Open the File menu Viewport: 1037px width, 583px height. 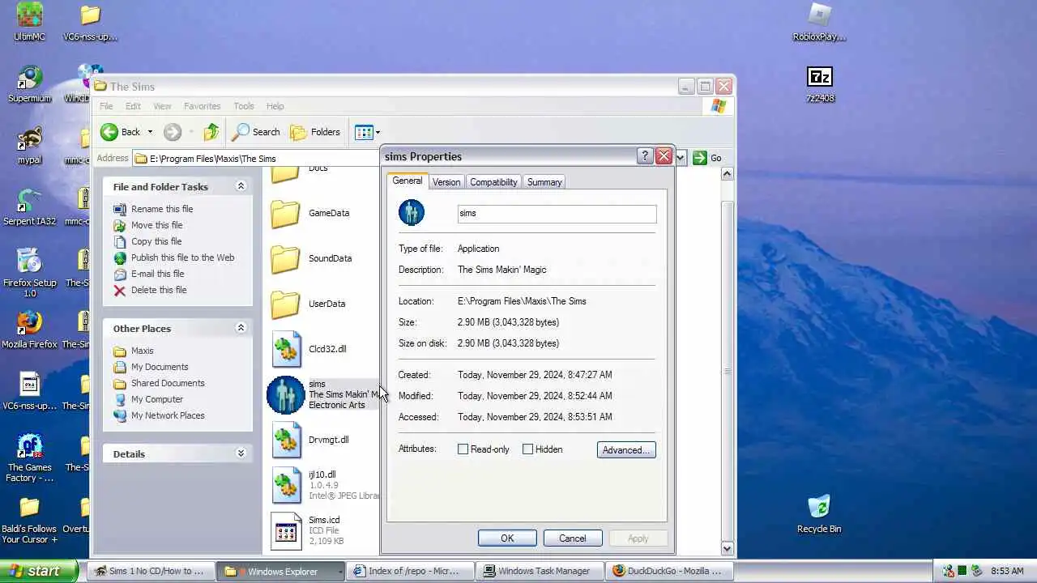point(106,106)
